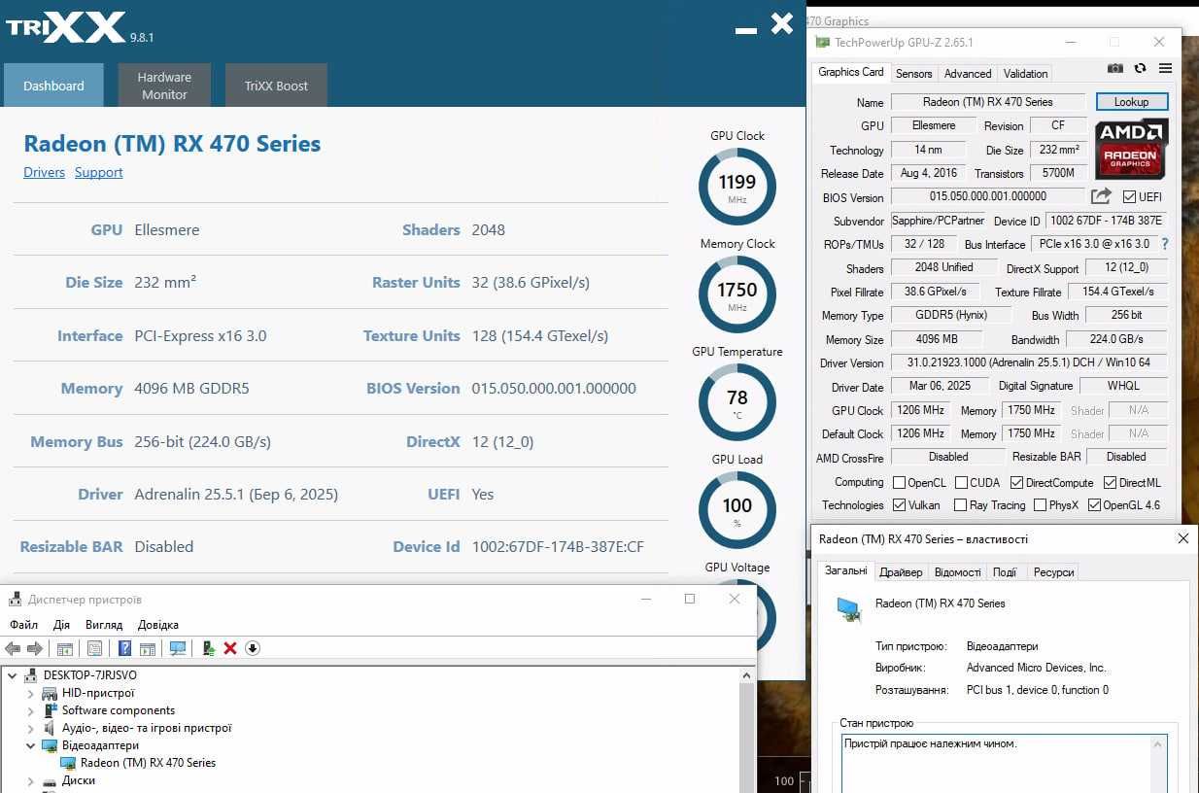This screenshot has height=793, width=1199.
Task: Expand the Software components node
Action: click(30, 711)
